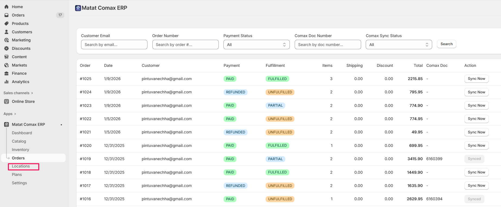Go to the Inventory menu item
Screen dimensions: 501x207
20,150
